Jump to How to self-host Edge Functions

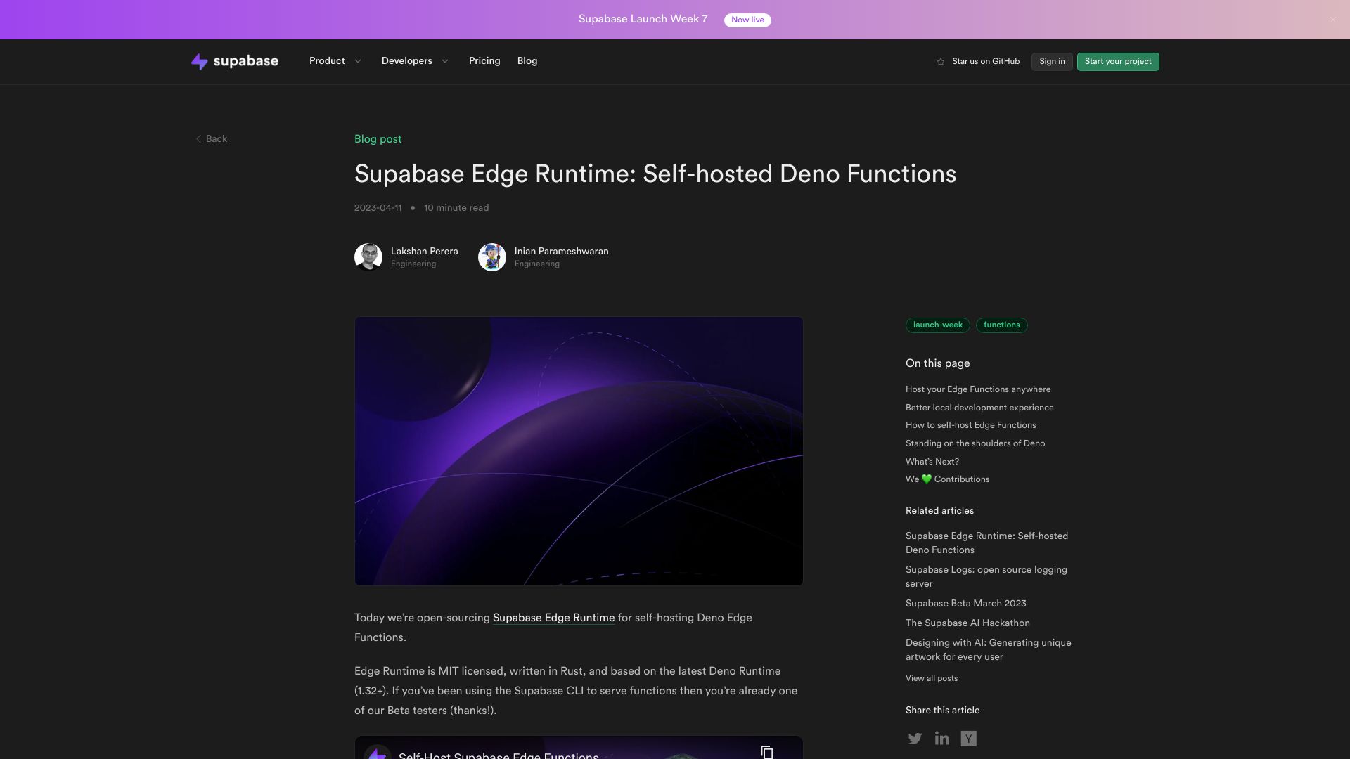click(x=971, y=425)
